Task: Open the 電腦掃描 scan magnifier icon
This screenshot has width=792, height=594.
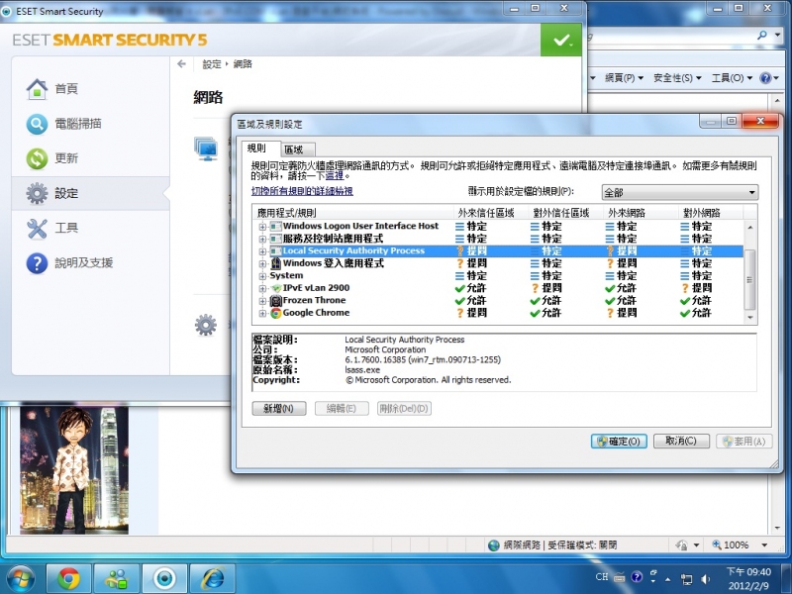Action: pos(37,124)
